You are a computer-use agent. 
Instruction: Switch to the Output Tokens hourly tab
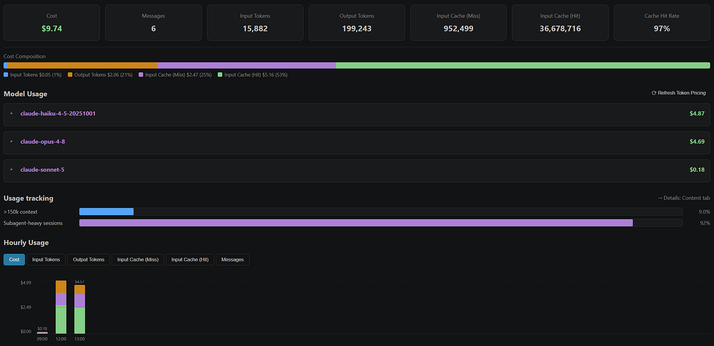coord(88,259)
